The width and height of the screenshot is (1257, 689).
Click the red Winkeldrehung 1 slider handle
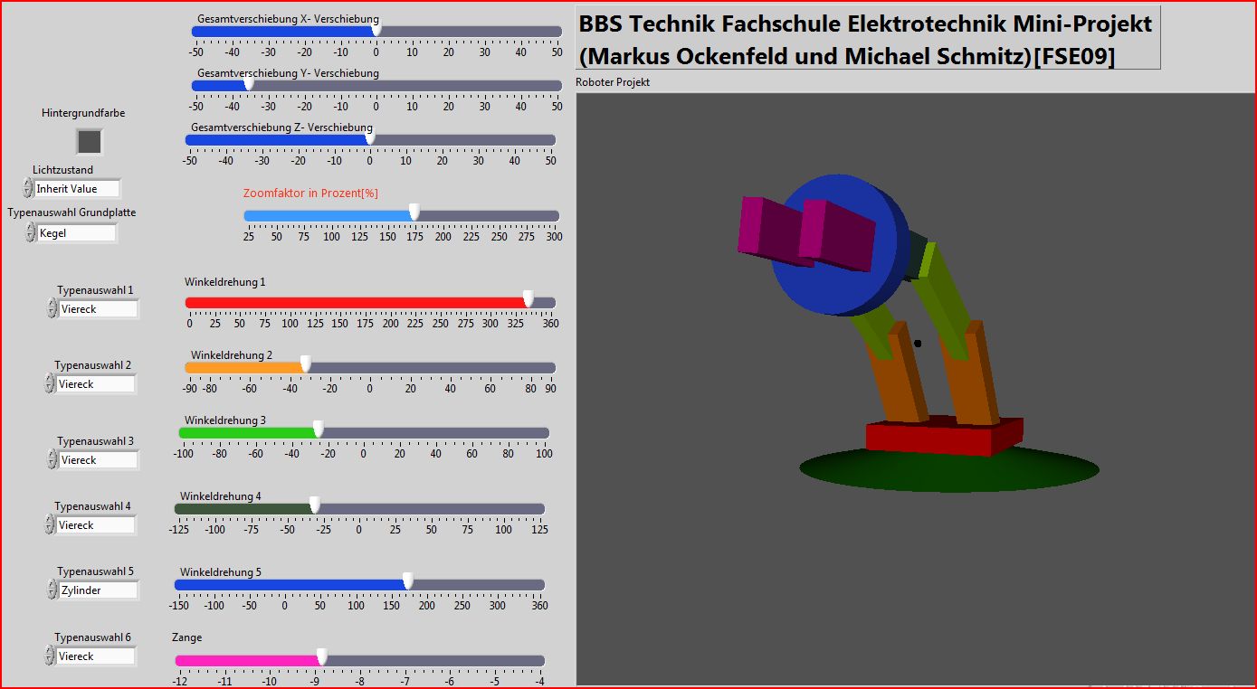coord(529,299)
